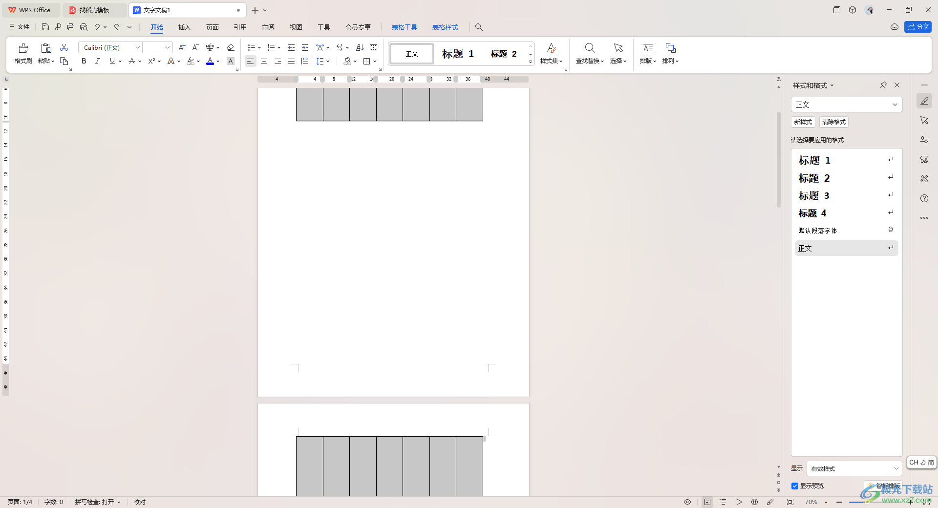Click the 校对 status bar button

140,502
